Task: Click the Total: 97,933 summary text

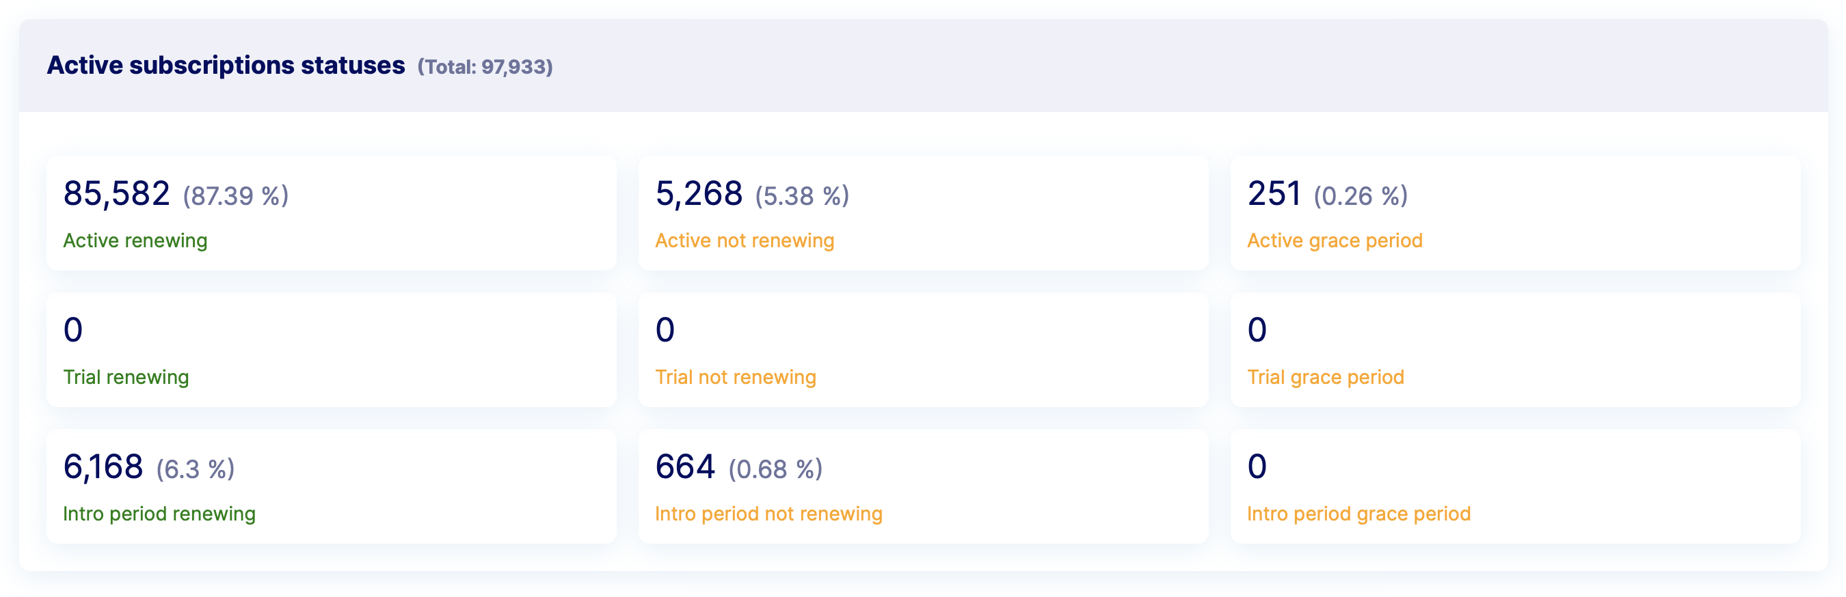Action: coord(485,68)
